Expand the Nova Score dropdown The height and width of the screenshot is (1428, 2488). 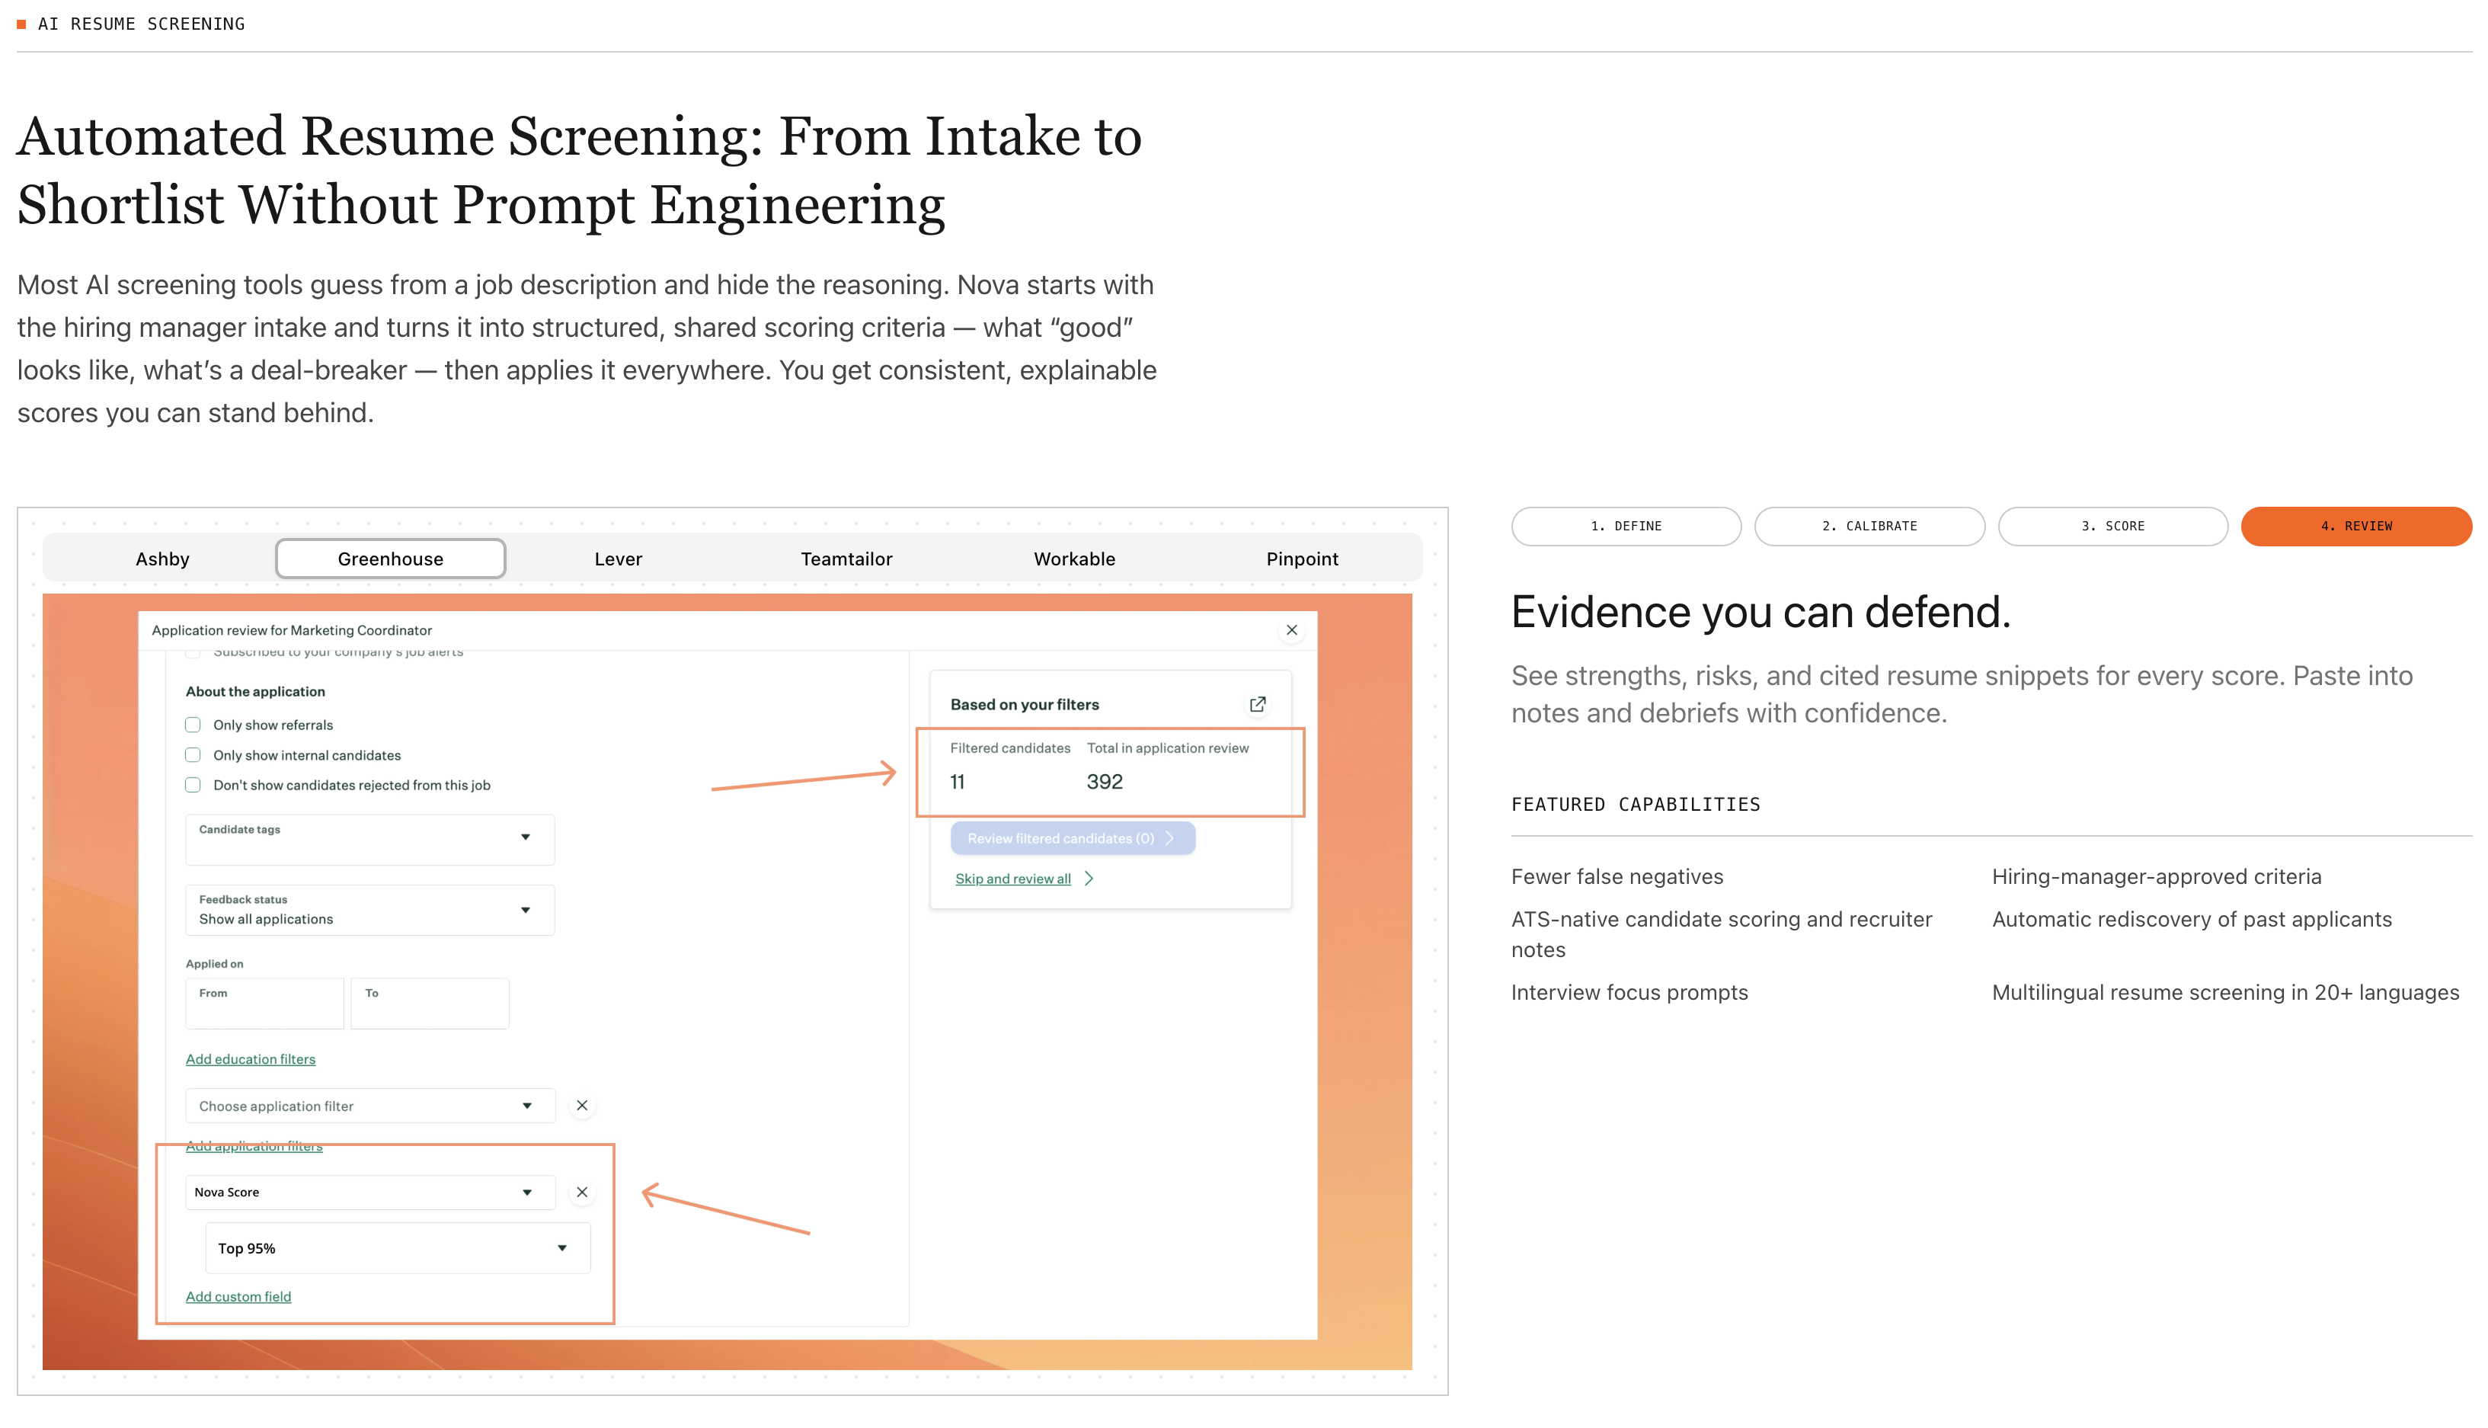pyautogui.click(x=369, y=1192)
